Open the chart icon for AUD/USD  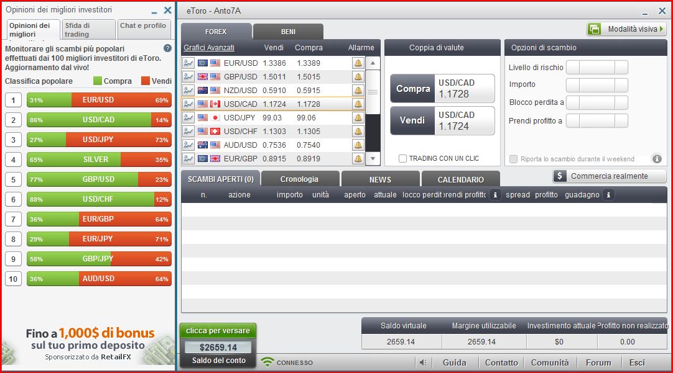[x=188, y=145]
